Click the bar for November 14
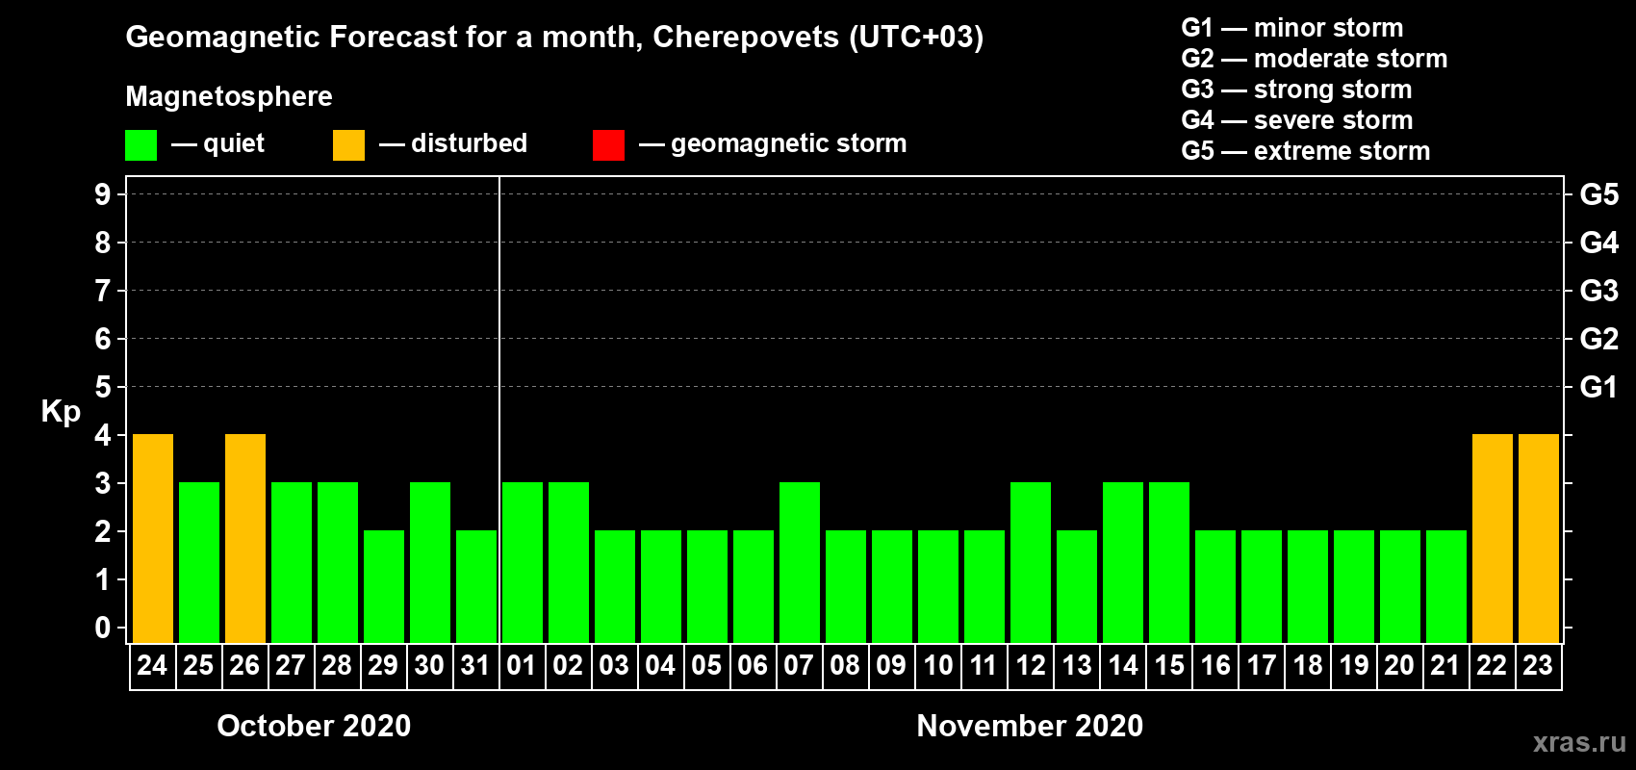The image size is (1636, 770). (1123, 563)
